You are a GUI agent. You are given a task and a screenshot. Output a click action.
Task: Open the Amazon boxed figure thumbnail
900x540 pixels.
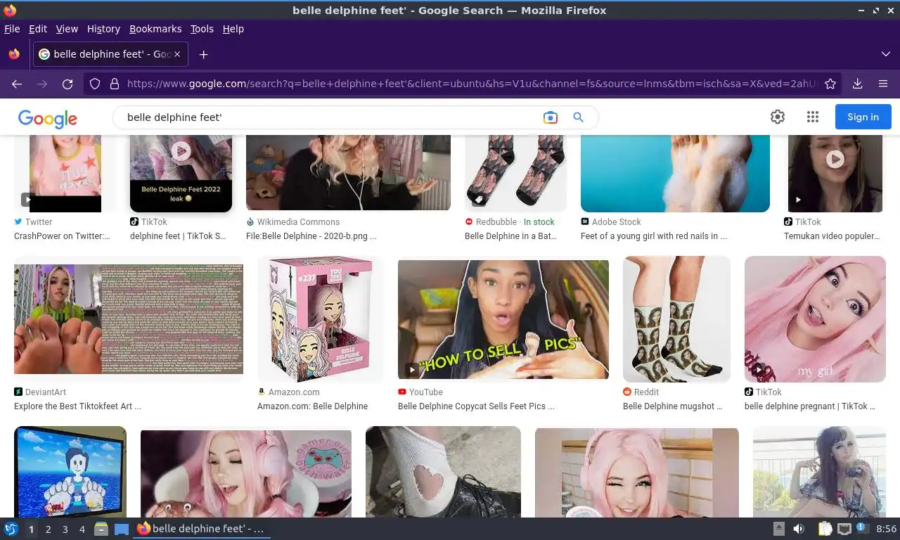(321, 318)
